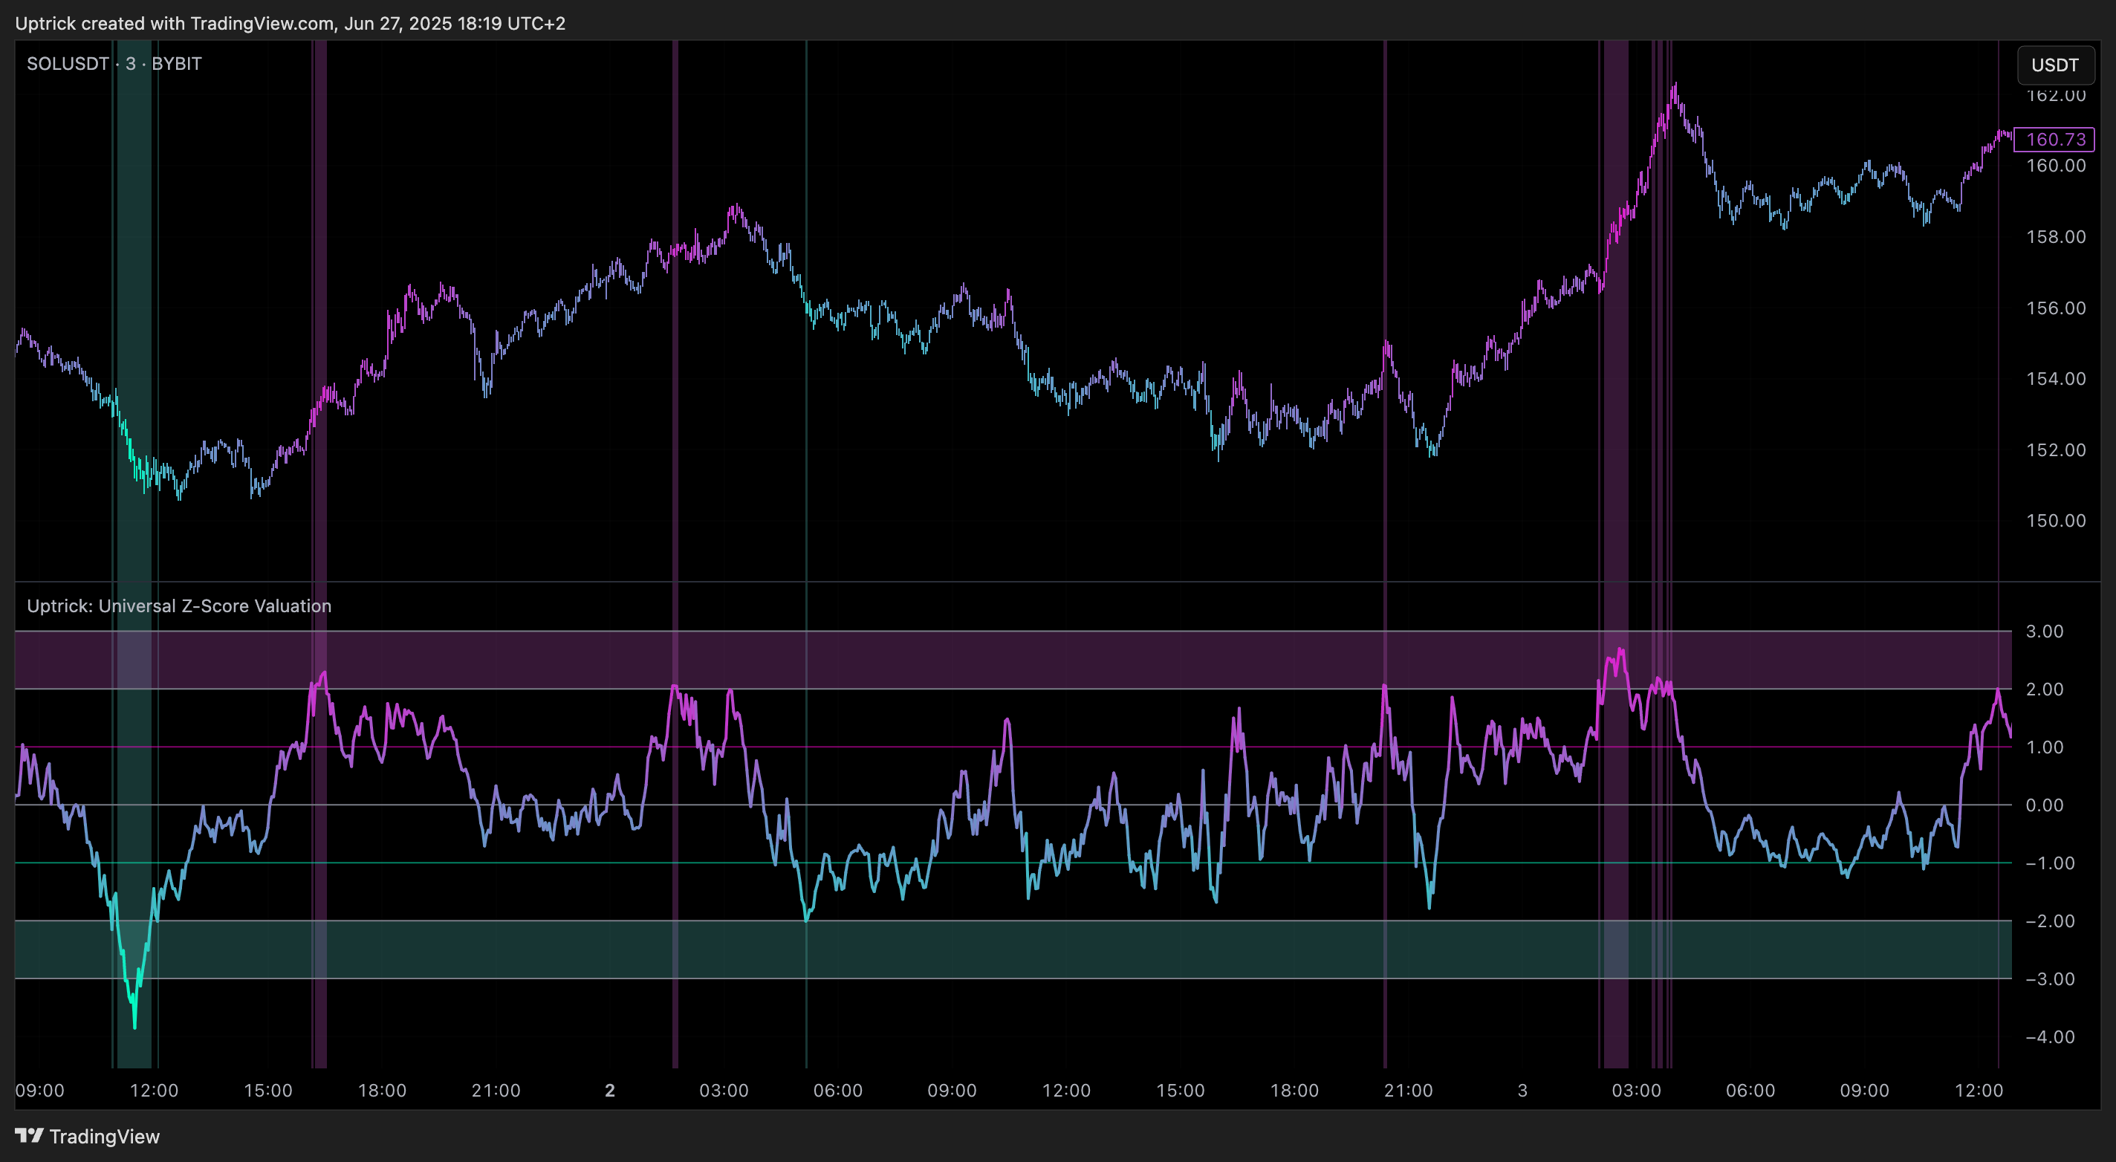Click the last 12:00 time axis label
This screenshot has height=1162, width=2116.
point(1979,1091)
